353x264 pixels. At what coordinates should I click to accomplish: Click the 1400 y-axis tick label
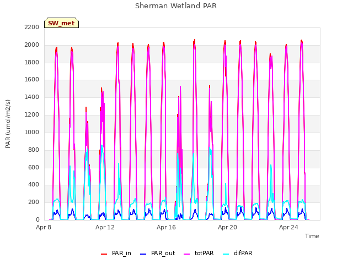click(x=32, y=97)
